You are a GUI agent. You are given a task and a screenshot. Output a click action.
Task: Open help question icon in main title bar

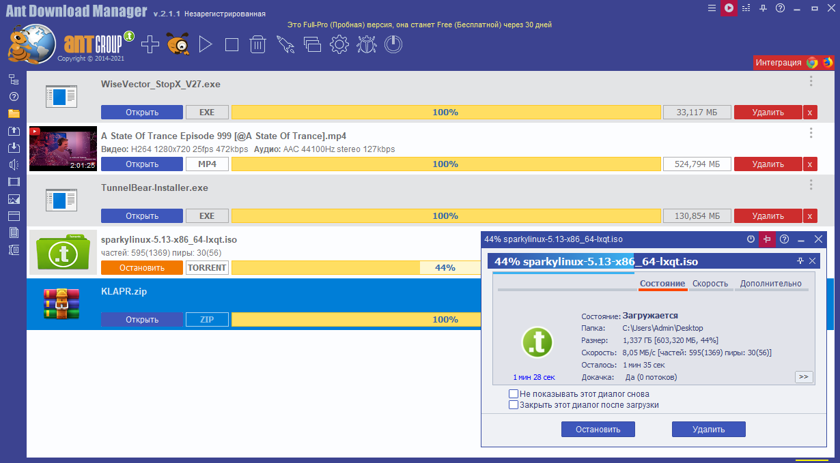780,8
